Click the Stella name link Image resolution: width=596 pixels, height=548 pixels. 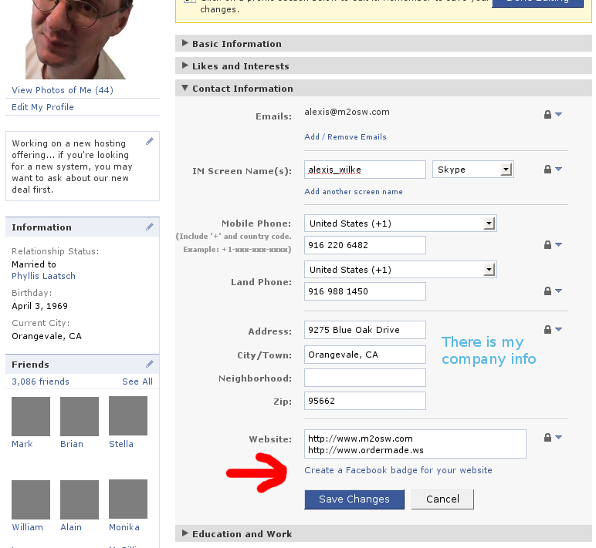click(121, 444)
